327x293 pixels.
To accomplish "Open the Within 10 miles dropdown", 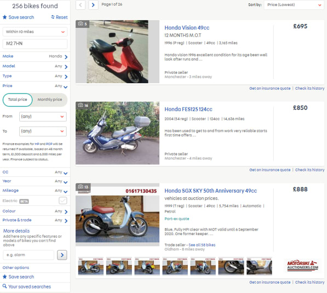I will point(35,32).
